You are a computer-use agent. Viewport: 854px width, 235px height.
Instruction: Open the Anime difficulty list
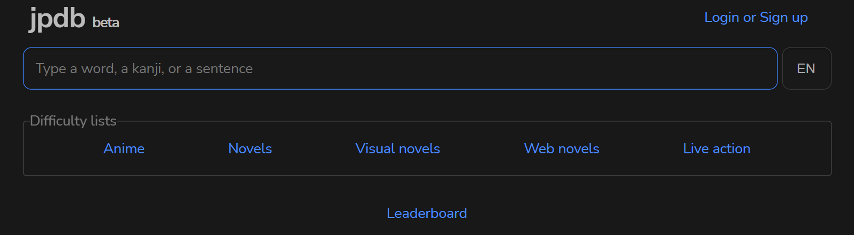pos(124,148)
